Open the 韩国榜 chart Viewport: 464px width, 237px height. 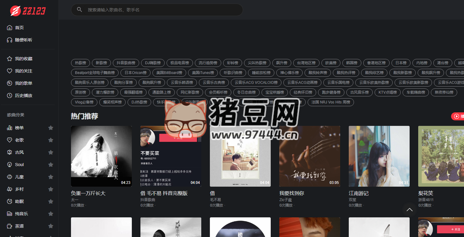(x=352, y=63)
